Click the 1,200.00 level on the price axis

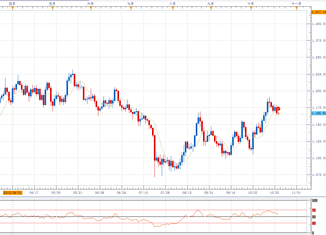(x=319, y=91)
